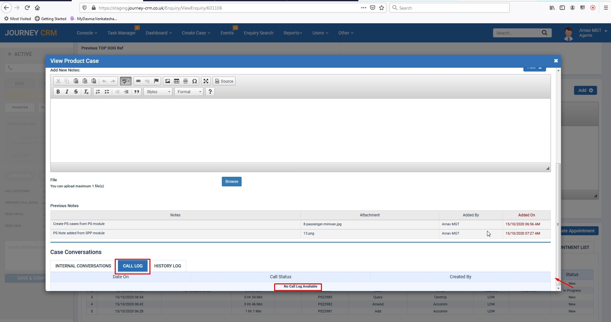Expand the Create Case menu
The width and height of the screenshot is (611, 322).
click(x=196, y=33)
